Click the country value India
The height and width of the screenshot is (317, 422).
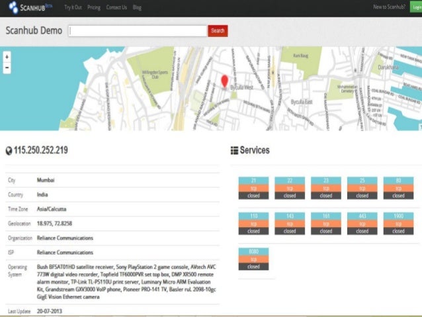click(42, 195)
